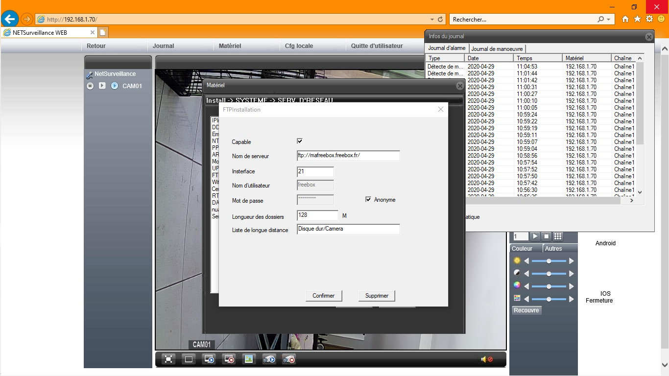Click the Nom de serveur input field
669x376 pixels.
pos(348,156)
